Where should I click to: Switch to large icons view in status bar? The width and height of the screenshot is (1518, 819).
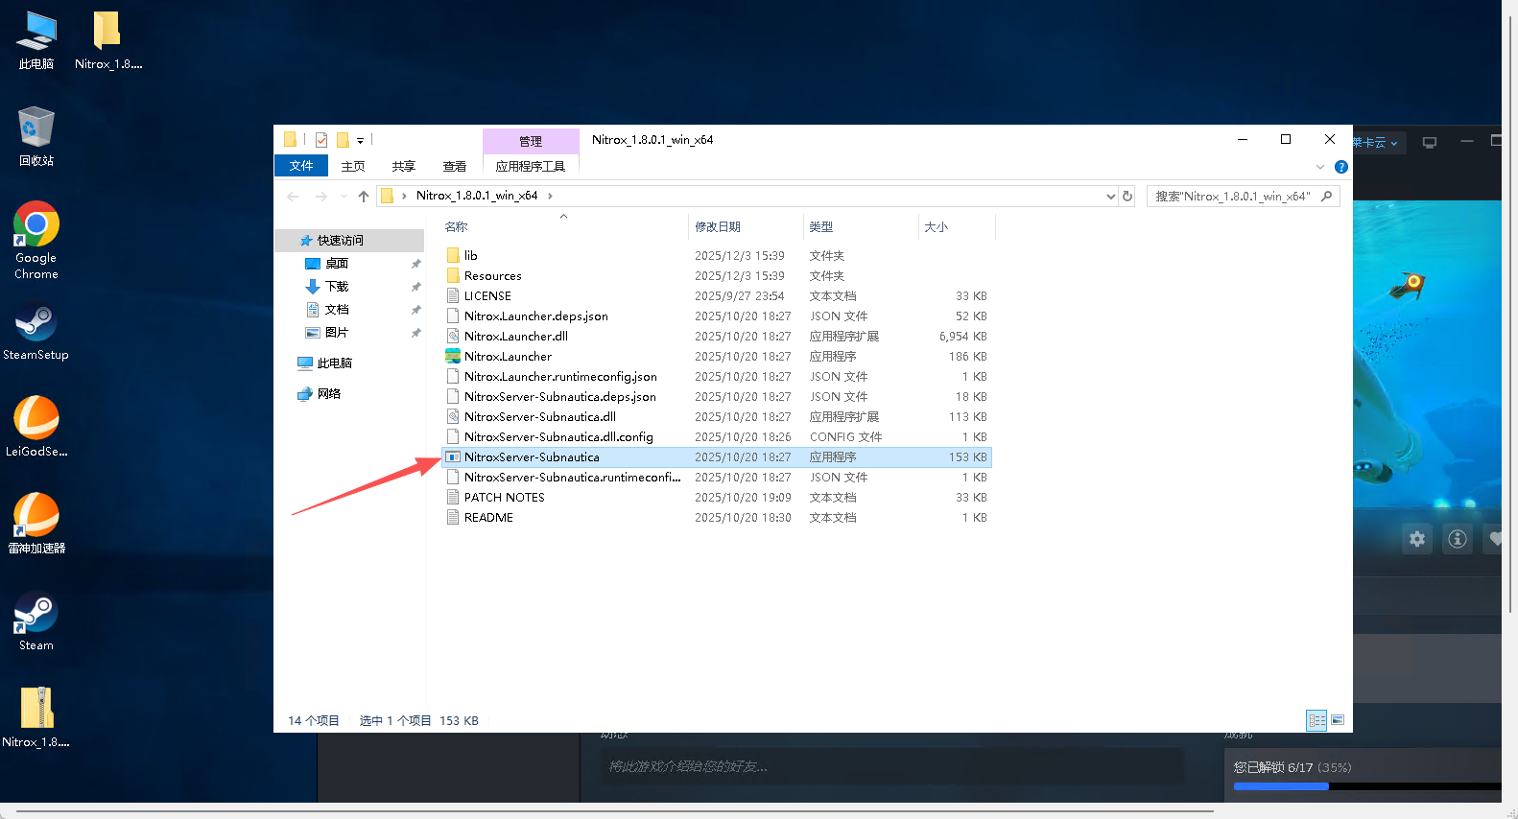(x=1338, y=720)
